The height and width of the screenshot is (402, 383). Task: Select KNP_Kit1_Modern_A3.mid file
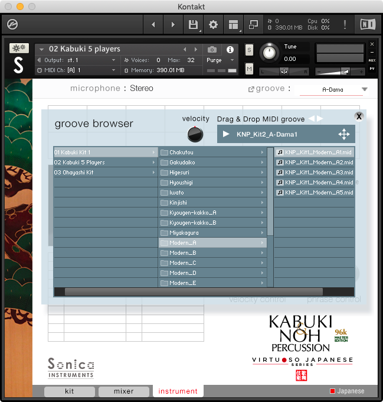pyautogui.click(x=315, y=172)
